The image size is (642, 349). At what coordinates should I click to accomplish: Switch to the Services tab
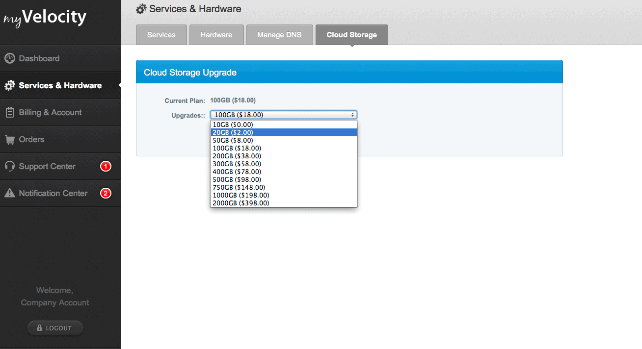tap(161, 35)
